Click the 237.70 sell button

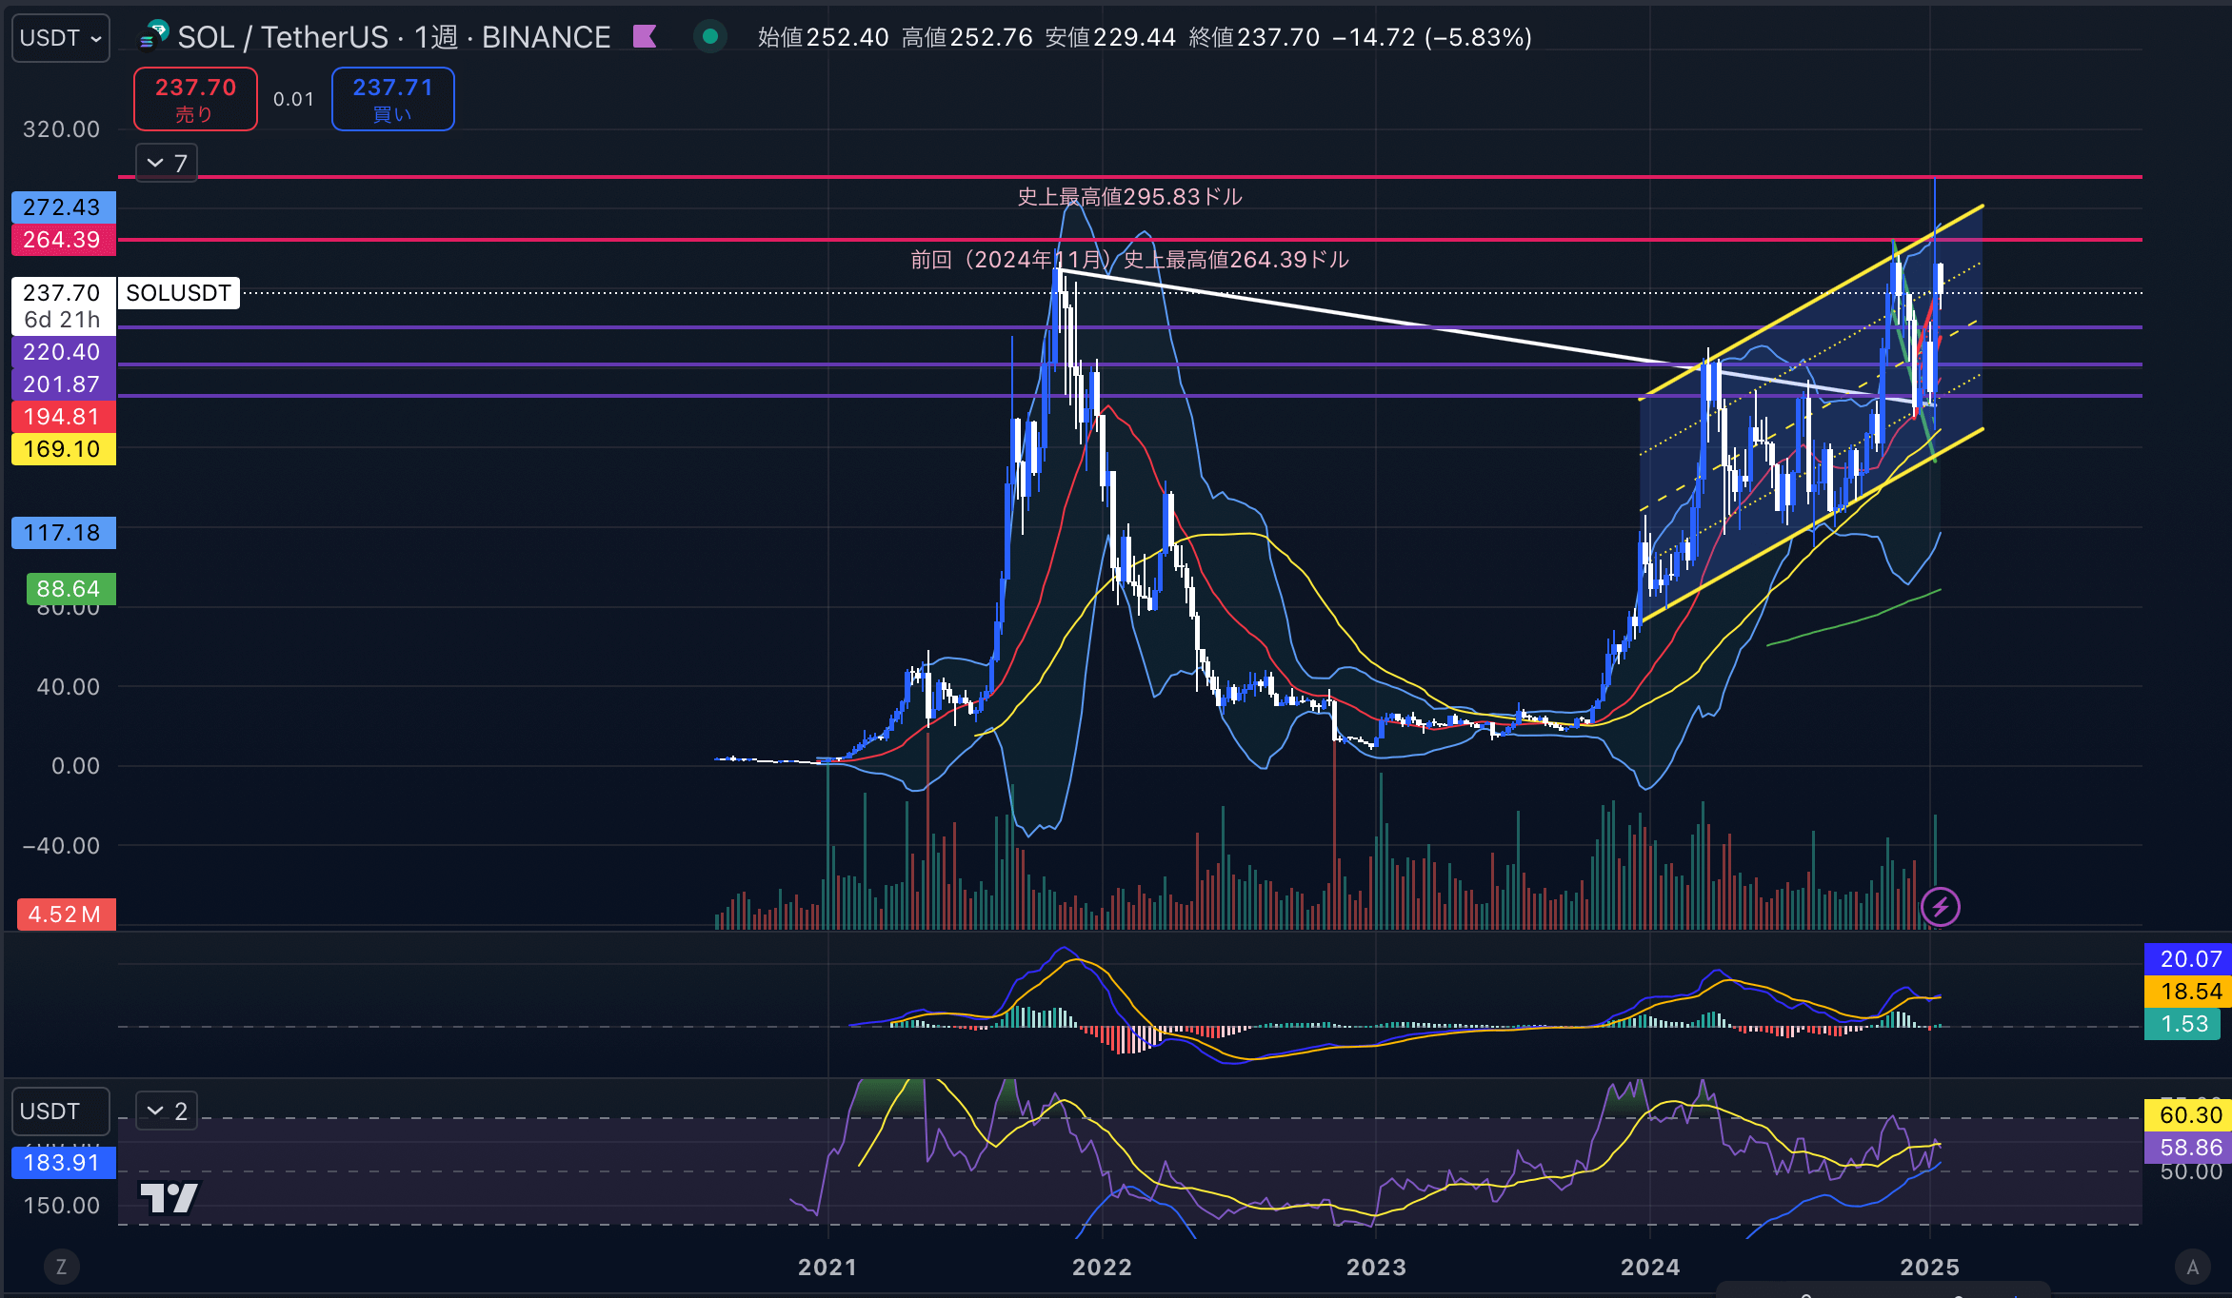click(x=195, y=99)
